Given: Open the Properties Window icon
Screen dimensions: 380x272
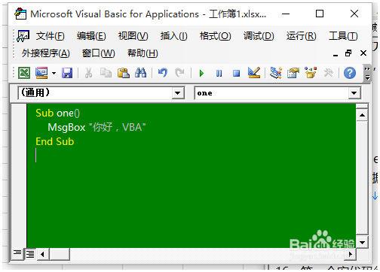Looking at the screenshot, I should tap(293, 73).
